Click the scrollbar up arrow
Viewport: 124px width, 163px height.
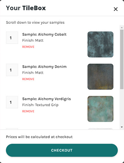point(122,28)
